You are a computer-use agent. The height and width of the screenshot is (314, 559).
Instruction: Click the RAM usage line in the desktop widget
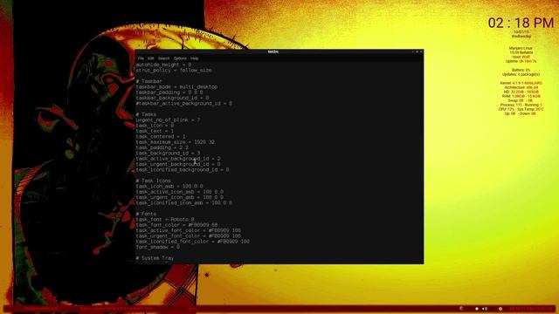tap(521, 96)
